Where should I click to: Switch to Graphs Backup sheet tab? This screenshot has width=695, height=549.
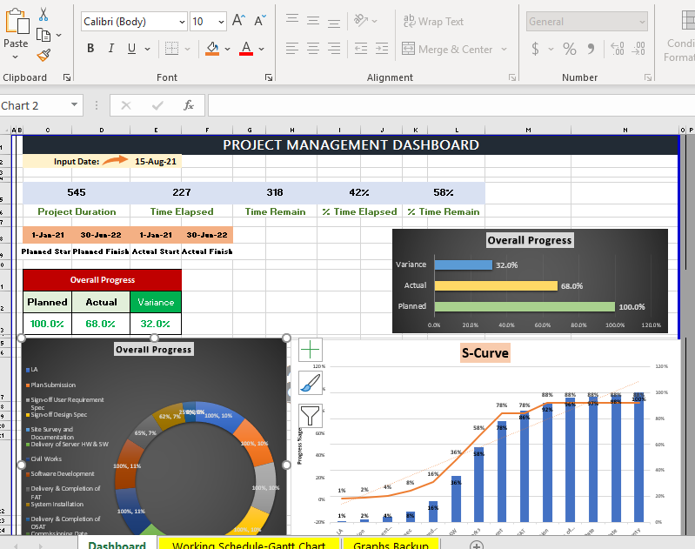[391, 544]
